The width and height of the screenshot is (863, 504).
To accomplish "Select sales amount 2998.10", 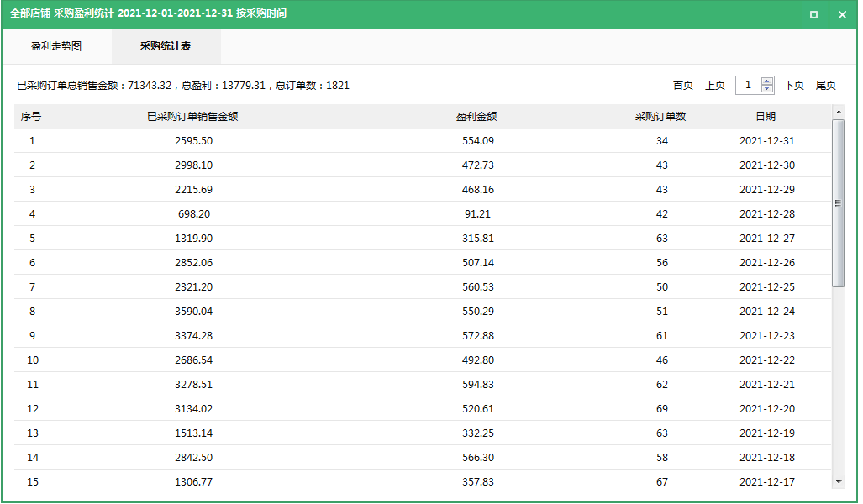I will pyautogui.click(x=194, y=165).
